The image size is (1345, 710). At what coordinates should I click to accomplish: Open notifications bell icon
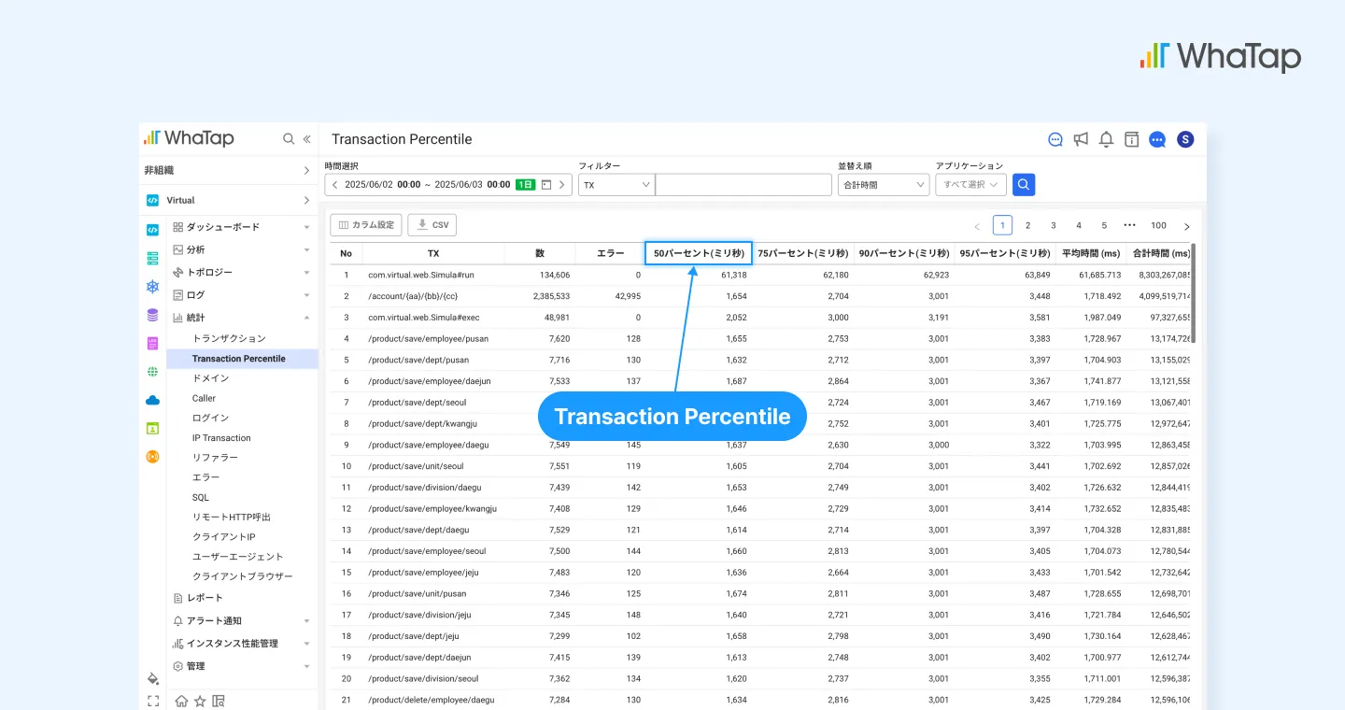tap(1106, 139)
